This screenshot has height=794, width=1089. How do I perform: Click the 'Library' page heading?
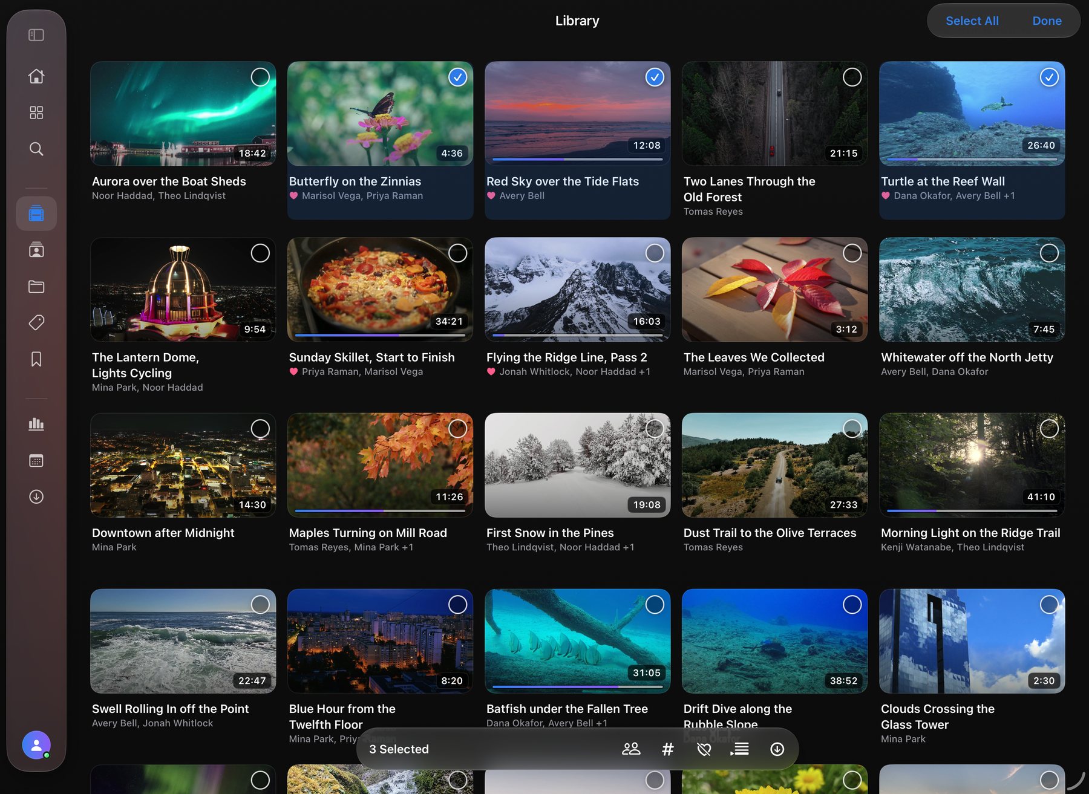[577, 21]
